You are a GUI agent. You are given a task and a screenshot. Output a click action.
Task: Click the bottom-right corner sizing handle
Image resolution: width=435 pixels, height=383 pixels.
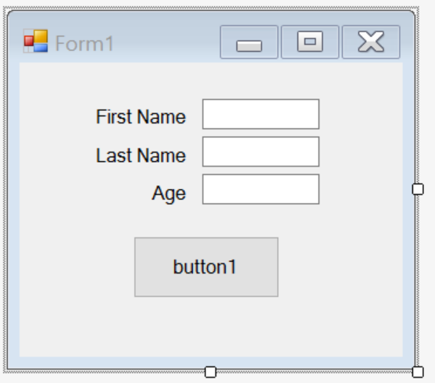[x=418, y=372]
